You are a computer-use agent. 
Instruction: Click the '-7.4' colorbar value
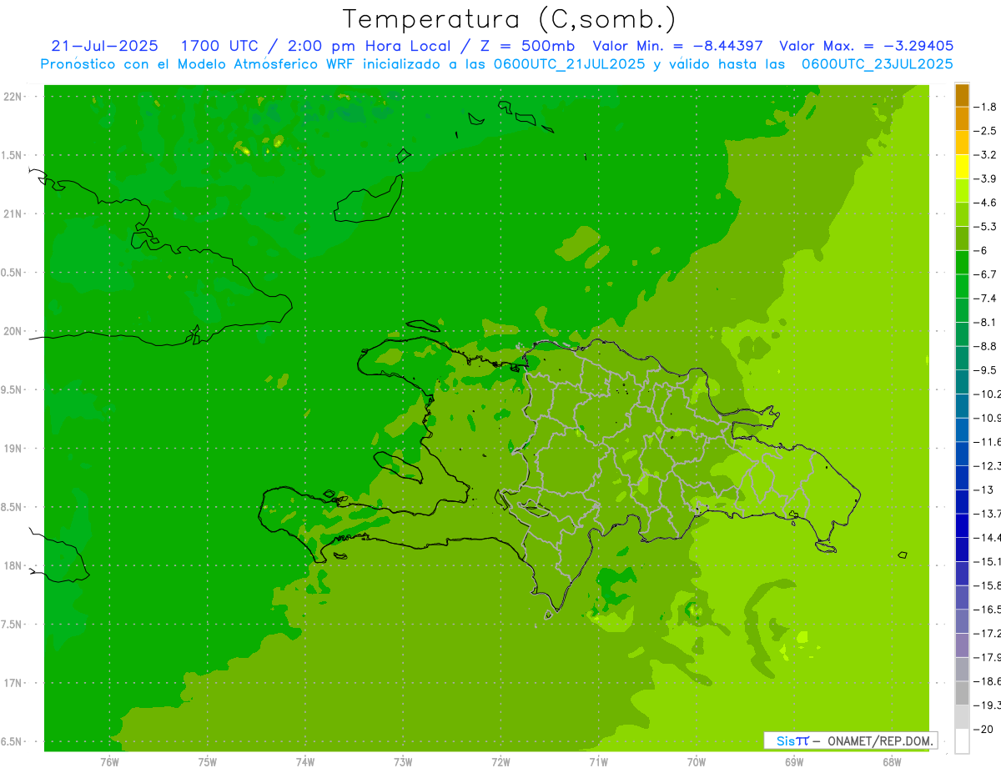[985, 299]
